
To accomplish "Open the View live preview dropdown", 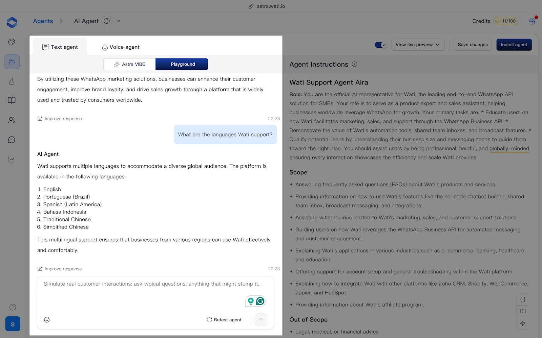I will 418,44.
